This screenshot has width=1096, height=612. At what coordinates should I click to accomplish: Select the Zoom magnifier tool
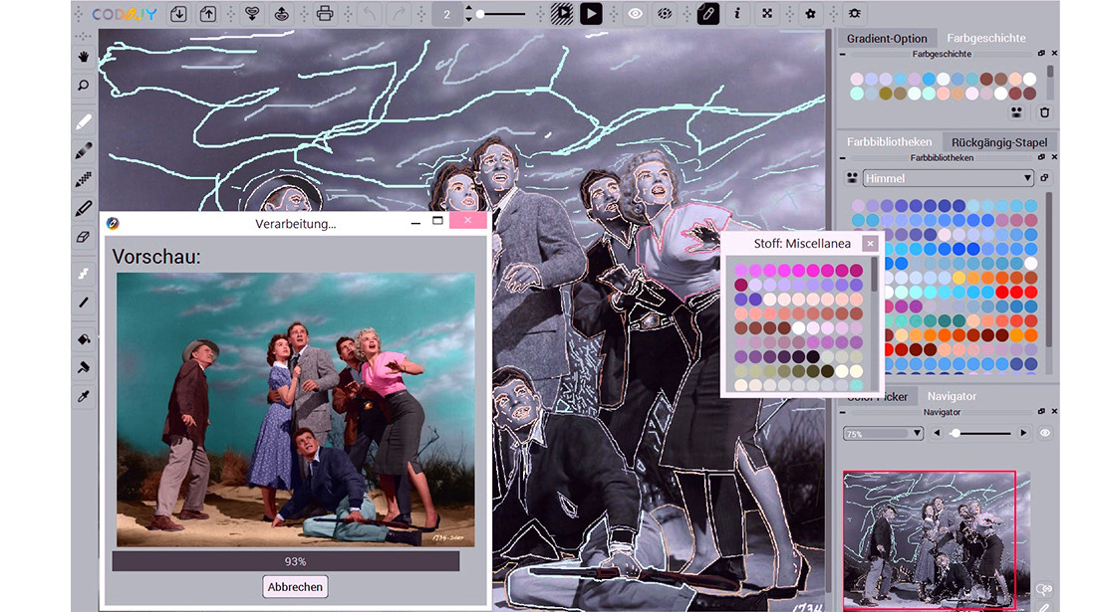click(84, 87)
